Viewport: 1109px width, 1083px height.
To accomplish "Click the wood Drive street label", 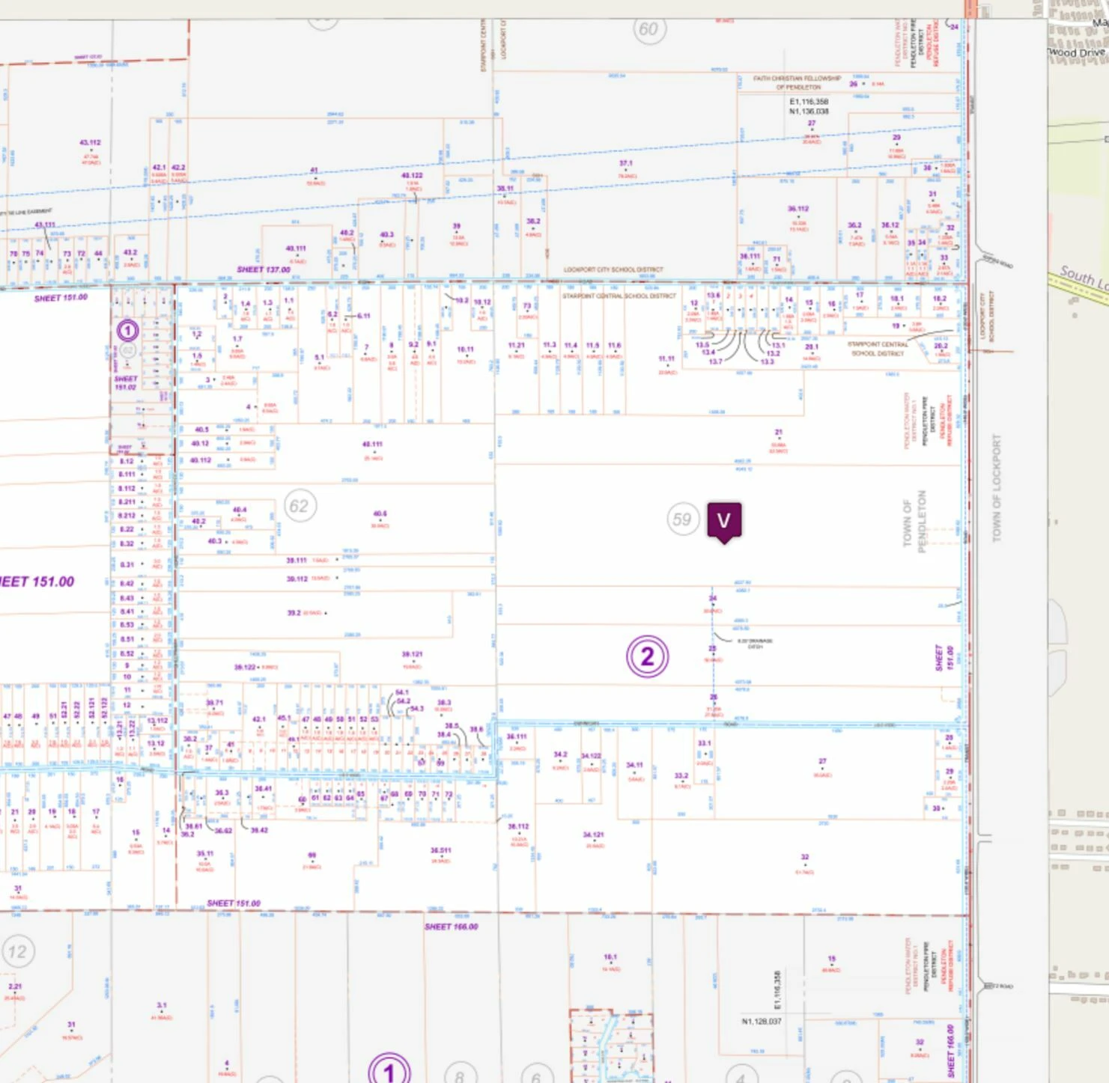I will pos(1076,52).
